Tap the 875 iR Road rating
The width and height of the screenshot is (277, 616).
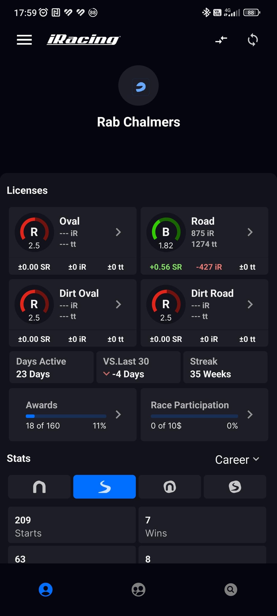point(203,233)
